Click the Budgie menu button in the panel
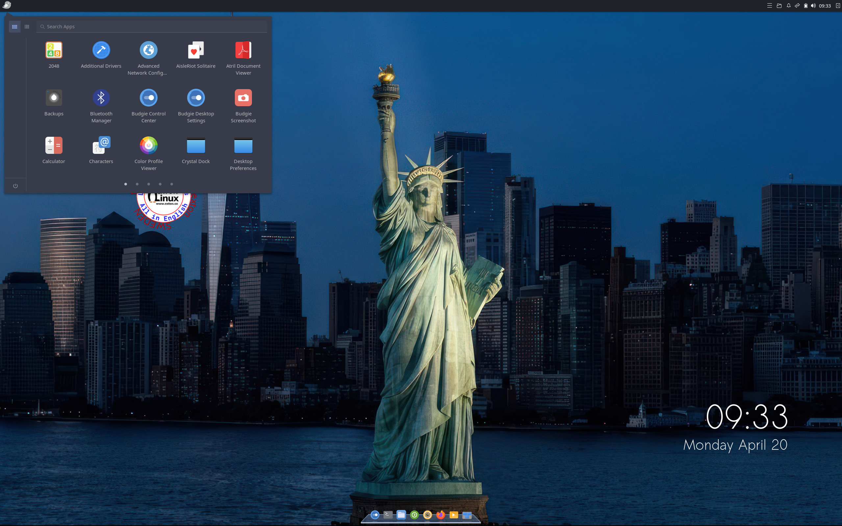Screen dimensions: 842x526 click(x=7, y=5)
